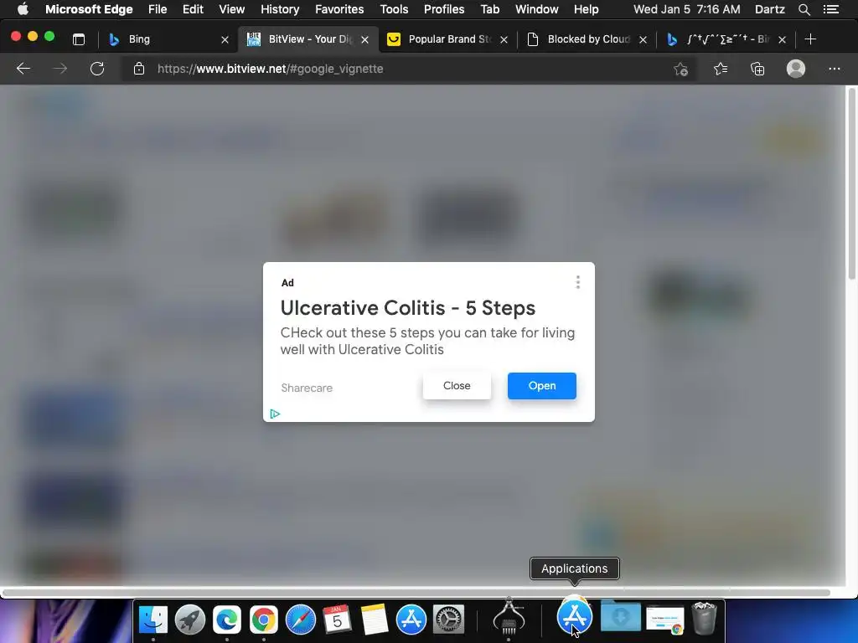Click the Dartz user name in menu bar
The width and height of the screenshot is (858, 643).
pyautogui.click(x=769, y=9)
